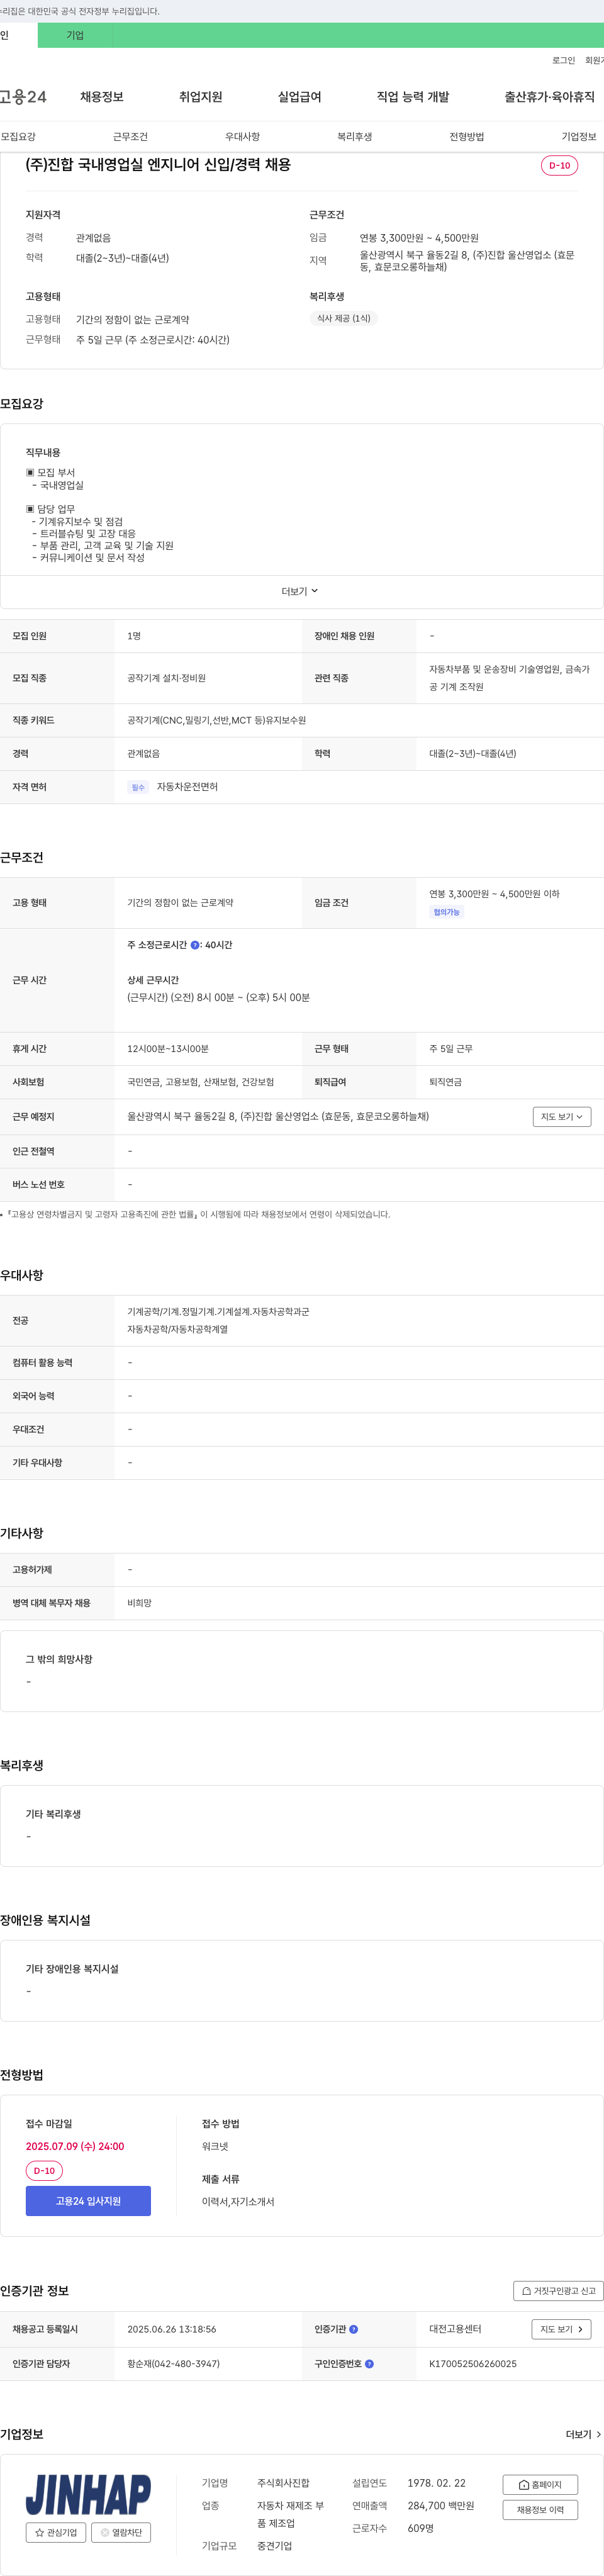Click the 퇴직연금 value in 퇴직급여 row
604x2576 pixels.
(x=445, y=1082)
